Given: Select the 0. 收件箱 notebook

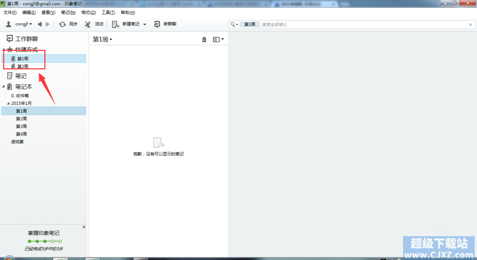Looking at the screenshot, I should pyautogui.click(x=20, y=96).
